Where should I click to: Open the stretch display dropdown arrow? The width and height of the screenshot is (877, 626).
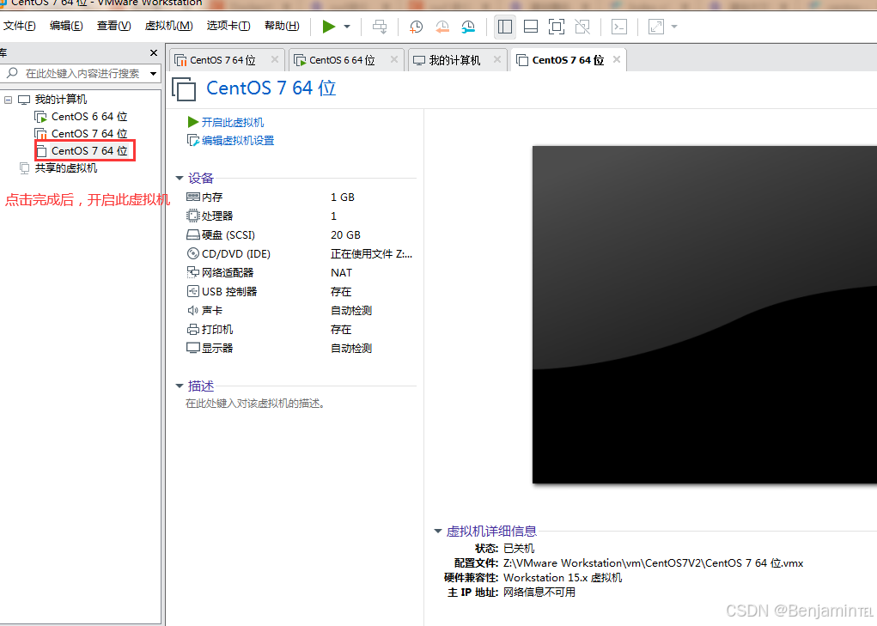pos(674,27)
